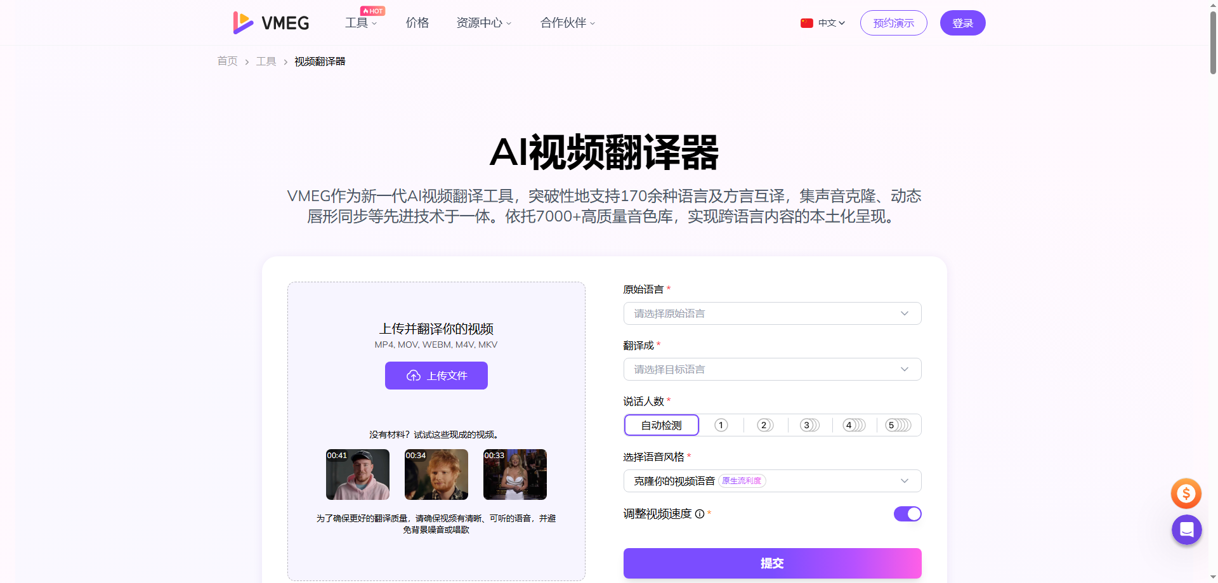Click the 价格 menu item
Image resolution: width=1218 pixels, height=583 pixels.
[417, 23]
